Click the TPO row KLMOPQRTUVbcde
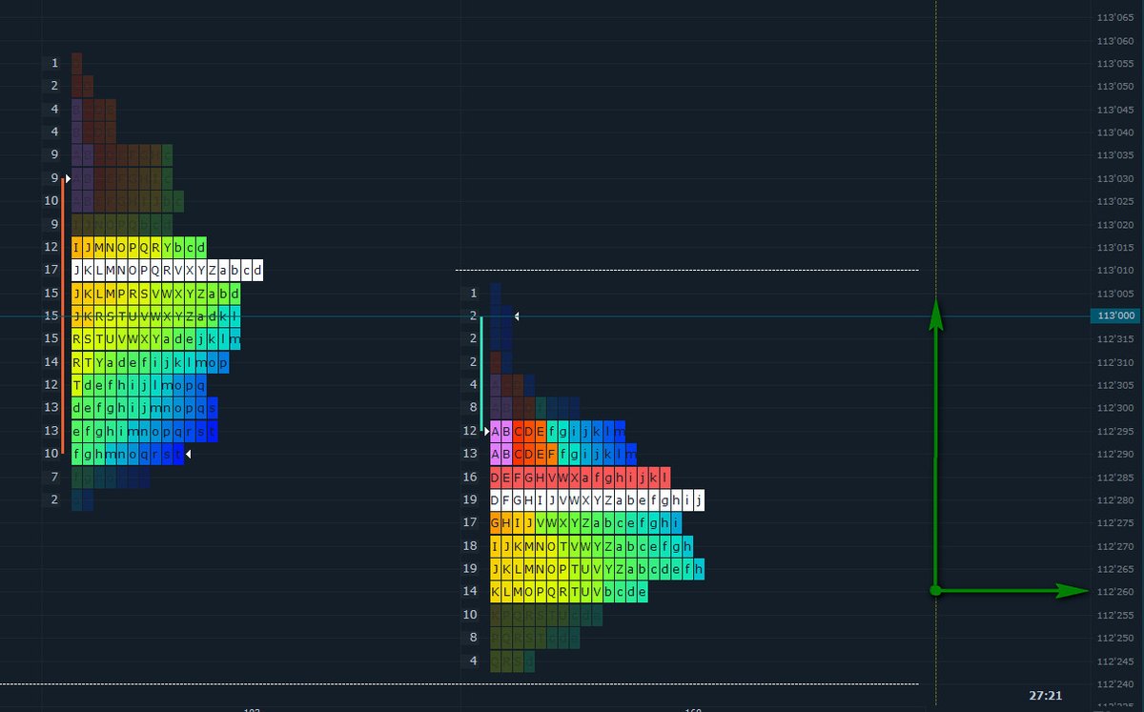The height and width of the screenshot is (712, 1144). (569, 592)
